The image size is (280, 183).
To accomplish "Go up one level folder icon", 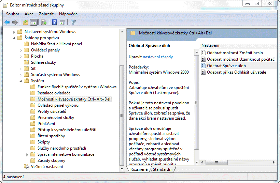I will coord(26,22).
